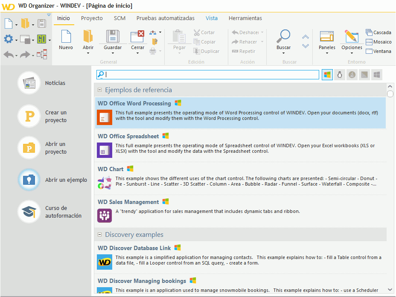The image size is (396, 297).
Task: Open Curso de autoformación
Action: pos(50,212)
